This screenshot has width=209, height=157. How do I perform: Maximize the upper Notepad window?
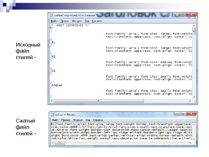tap(183, 15)
